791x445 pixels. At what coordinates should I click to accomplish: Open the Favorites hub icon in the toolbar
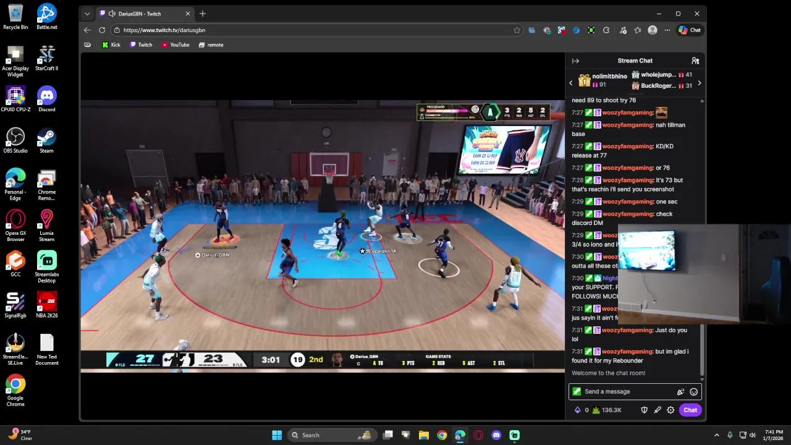[x=638, y=30]
